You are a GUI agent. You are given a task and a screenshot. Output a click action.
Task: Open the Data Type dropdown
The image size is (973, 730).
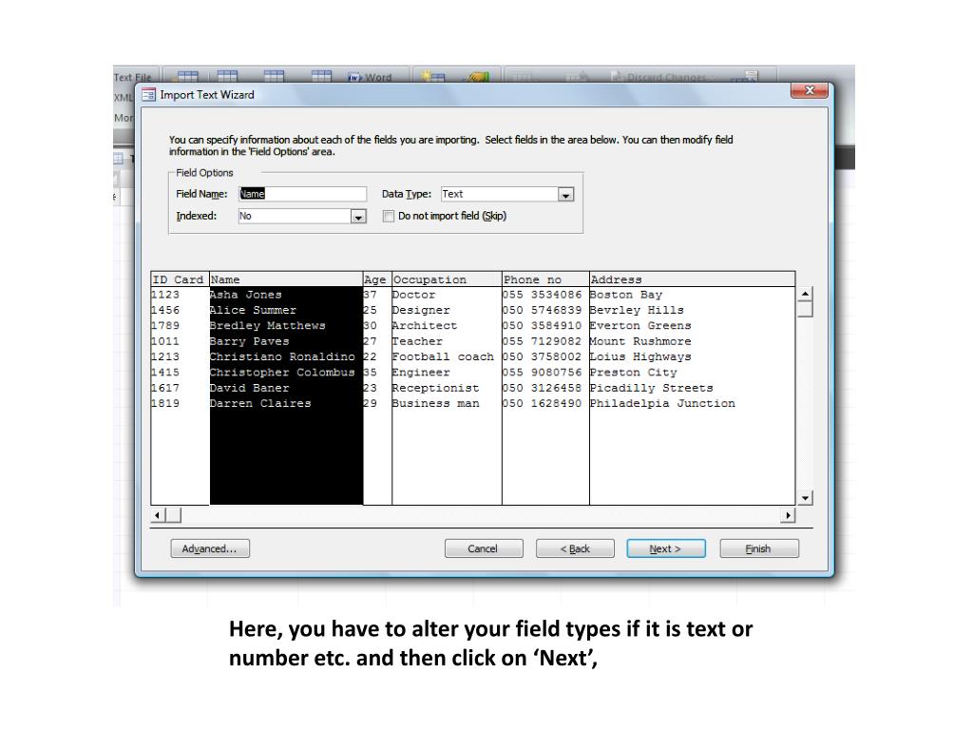565,195
